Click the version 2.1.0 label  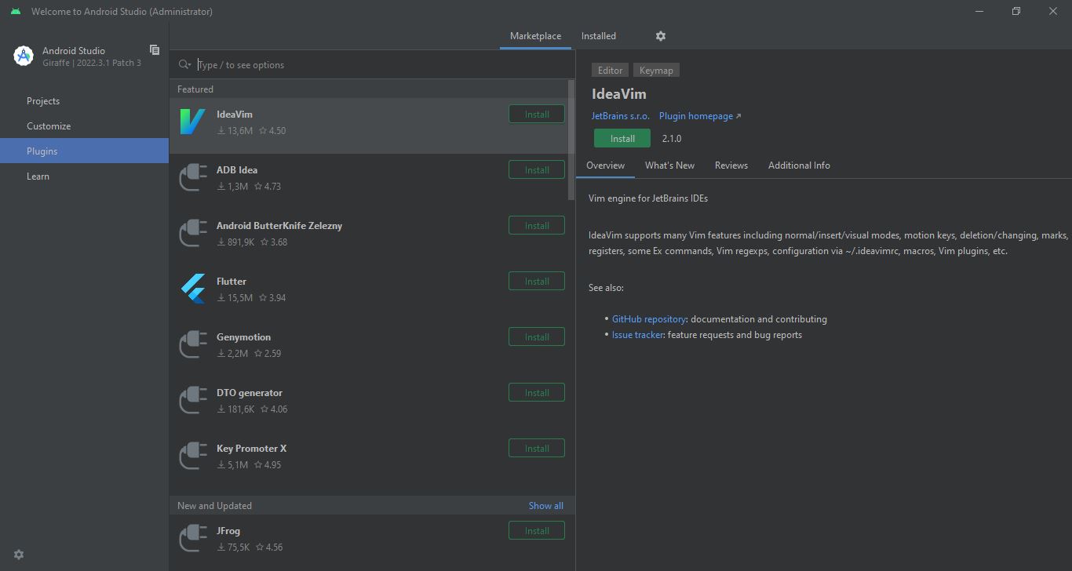point(672,139)
